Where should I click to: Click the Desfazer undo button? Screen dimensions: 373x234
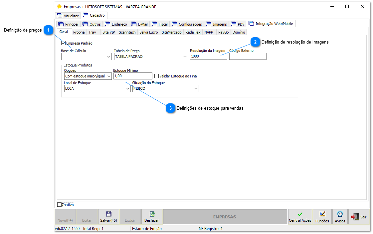[x=152, y=217]
